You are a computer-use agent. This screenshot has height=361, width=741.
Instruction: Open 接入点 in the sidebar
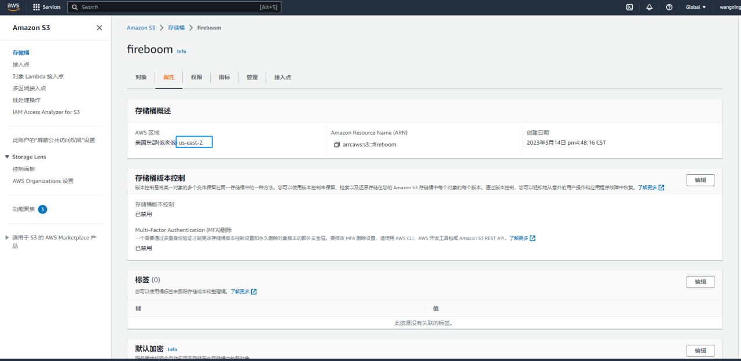coord(21,65)
